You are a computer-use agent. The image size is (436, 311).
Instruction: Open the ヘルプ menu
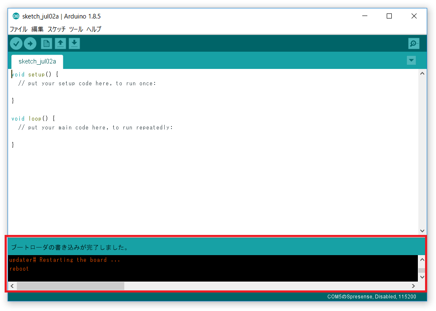(x=94, y=29)
